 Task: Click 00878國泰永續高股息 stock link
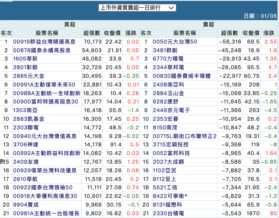[x=42, y=50]
